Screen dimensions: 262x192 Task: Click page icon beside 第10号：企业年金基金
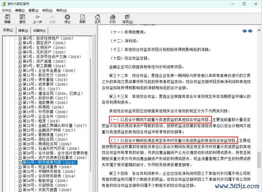pyautogui.click(x=20, y=71)
